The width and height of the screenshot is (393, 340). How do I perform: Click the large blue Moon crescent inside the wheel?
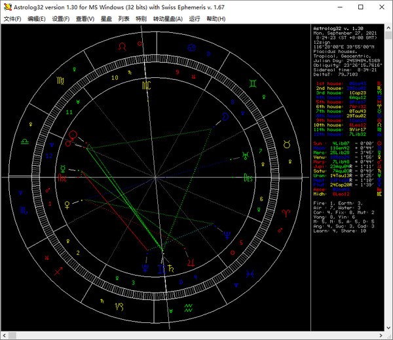[x=225, y=117]
